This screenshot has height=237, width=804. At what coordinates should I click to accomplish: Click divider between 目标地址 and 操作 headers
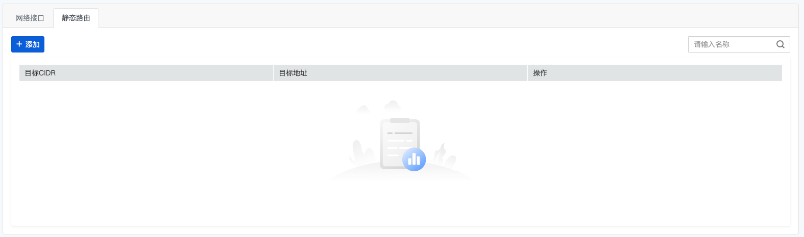527,73
